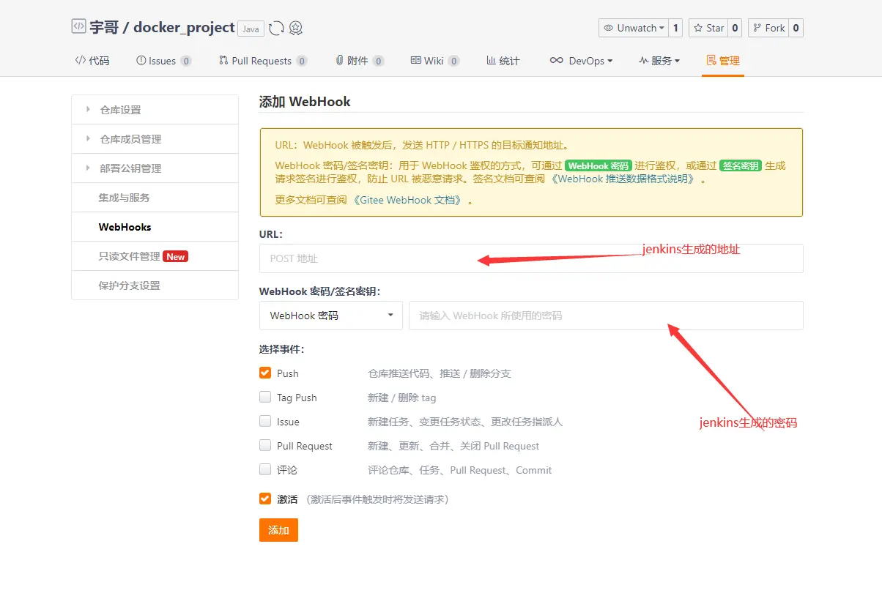Open the Issues tab

point(164,61)
